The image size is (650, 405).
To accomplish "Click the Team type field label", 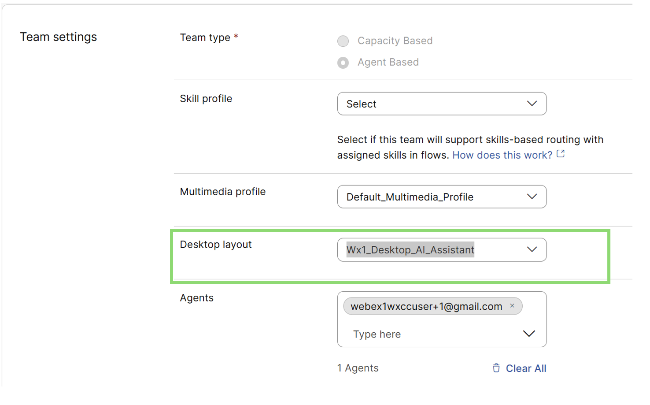I will [205, 37].
